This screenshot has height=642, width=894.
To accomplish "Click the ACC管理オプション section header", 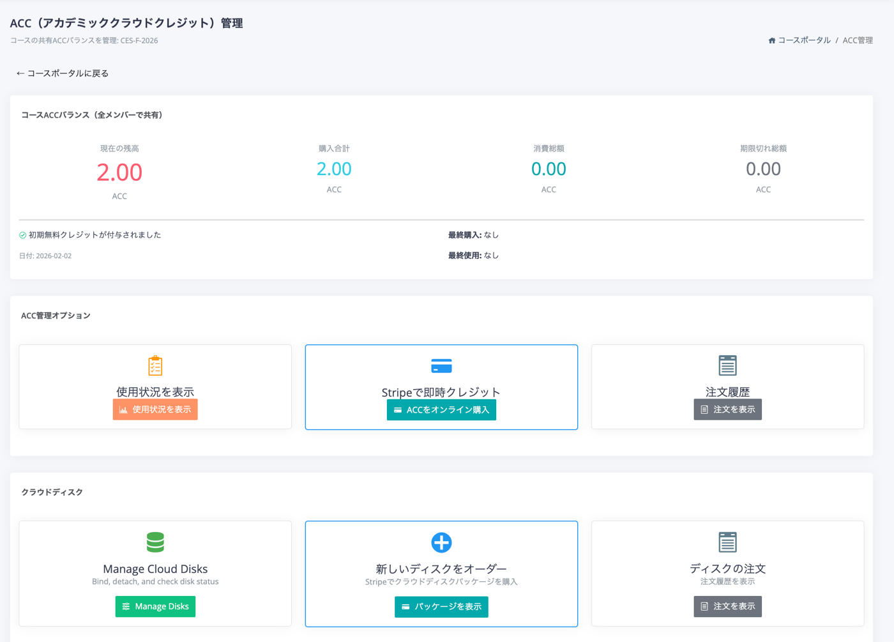I will pyautogui.click(x=56, y=316).
